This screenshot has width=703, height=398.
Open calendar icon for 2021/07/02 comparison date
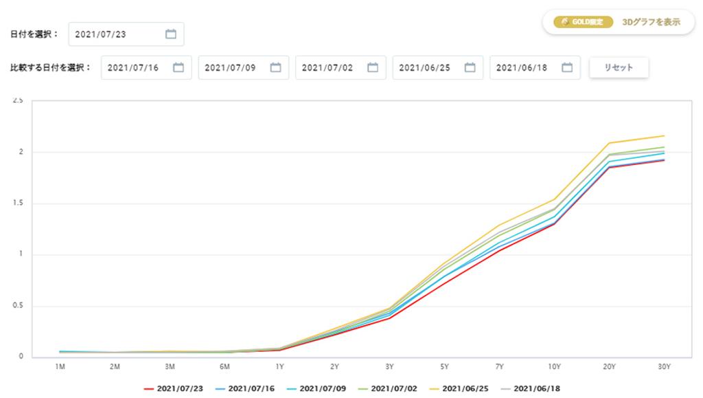(373, 68)
